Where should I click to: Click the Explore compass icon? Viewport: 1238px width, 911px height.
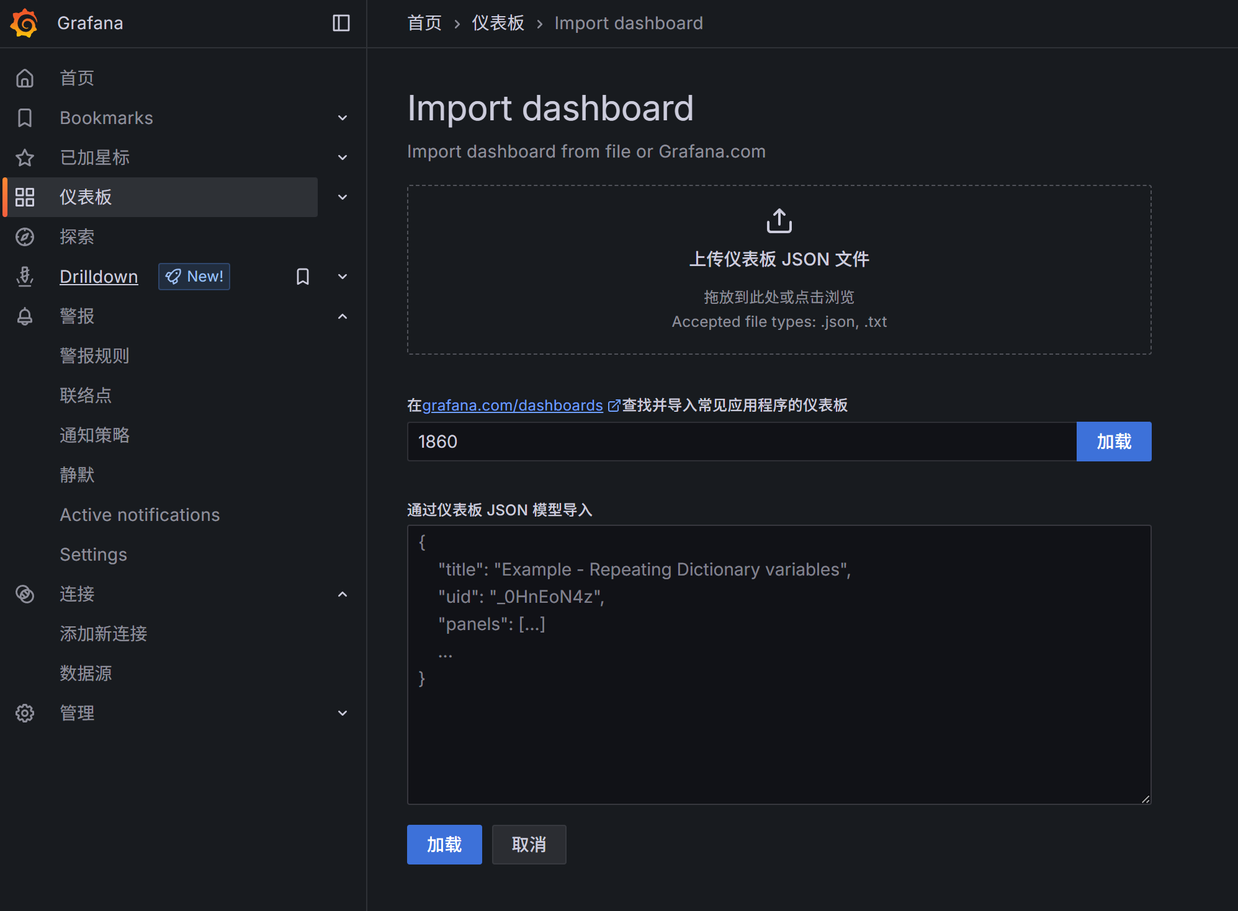pos(25,237)
